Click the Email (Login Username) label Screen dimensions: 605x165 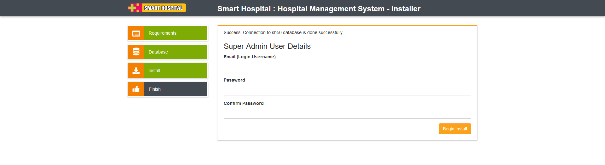(250, 57)
